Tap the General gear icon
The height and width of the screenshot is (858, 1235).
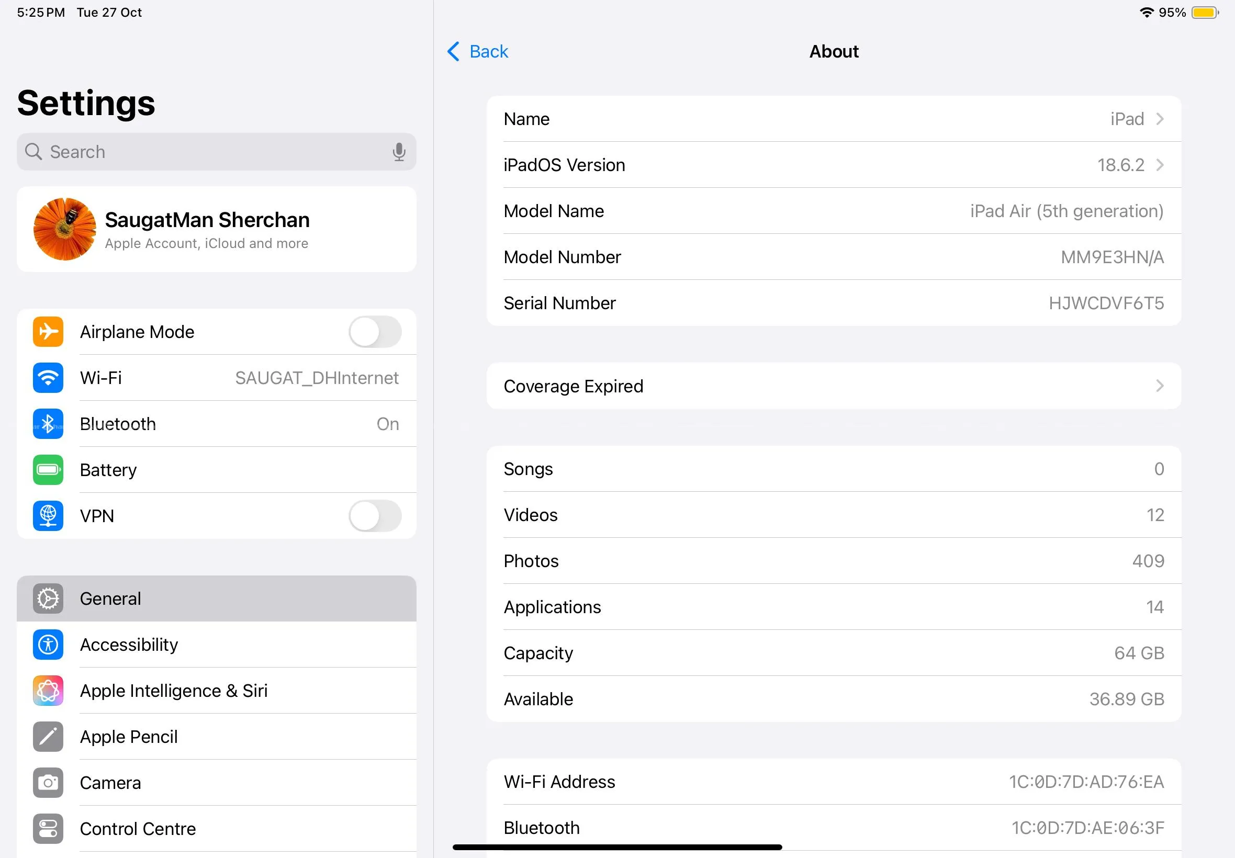[x=48, y=599]
